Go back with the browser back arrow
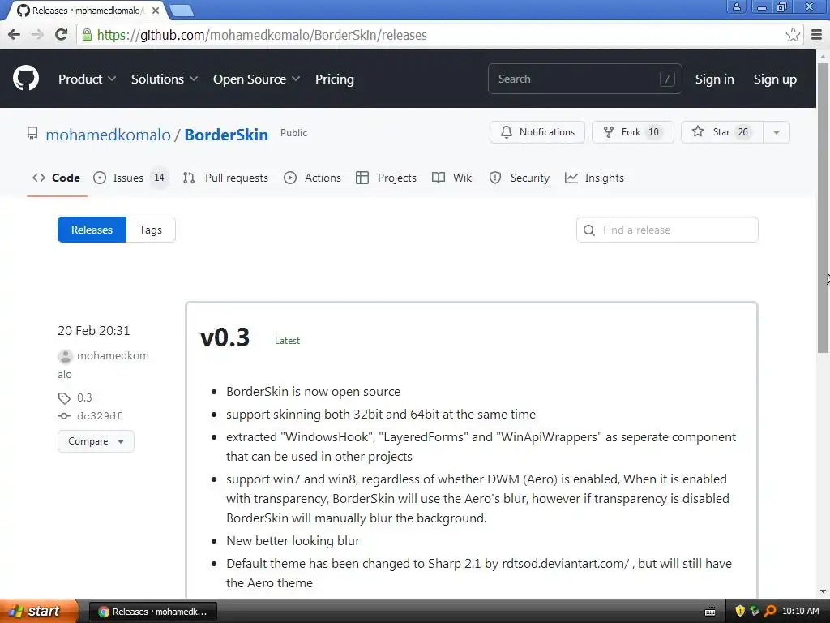 tap(15, 35)
